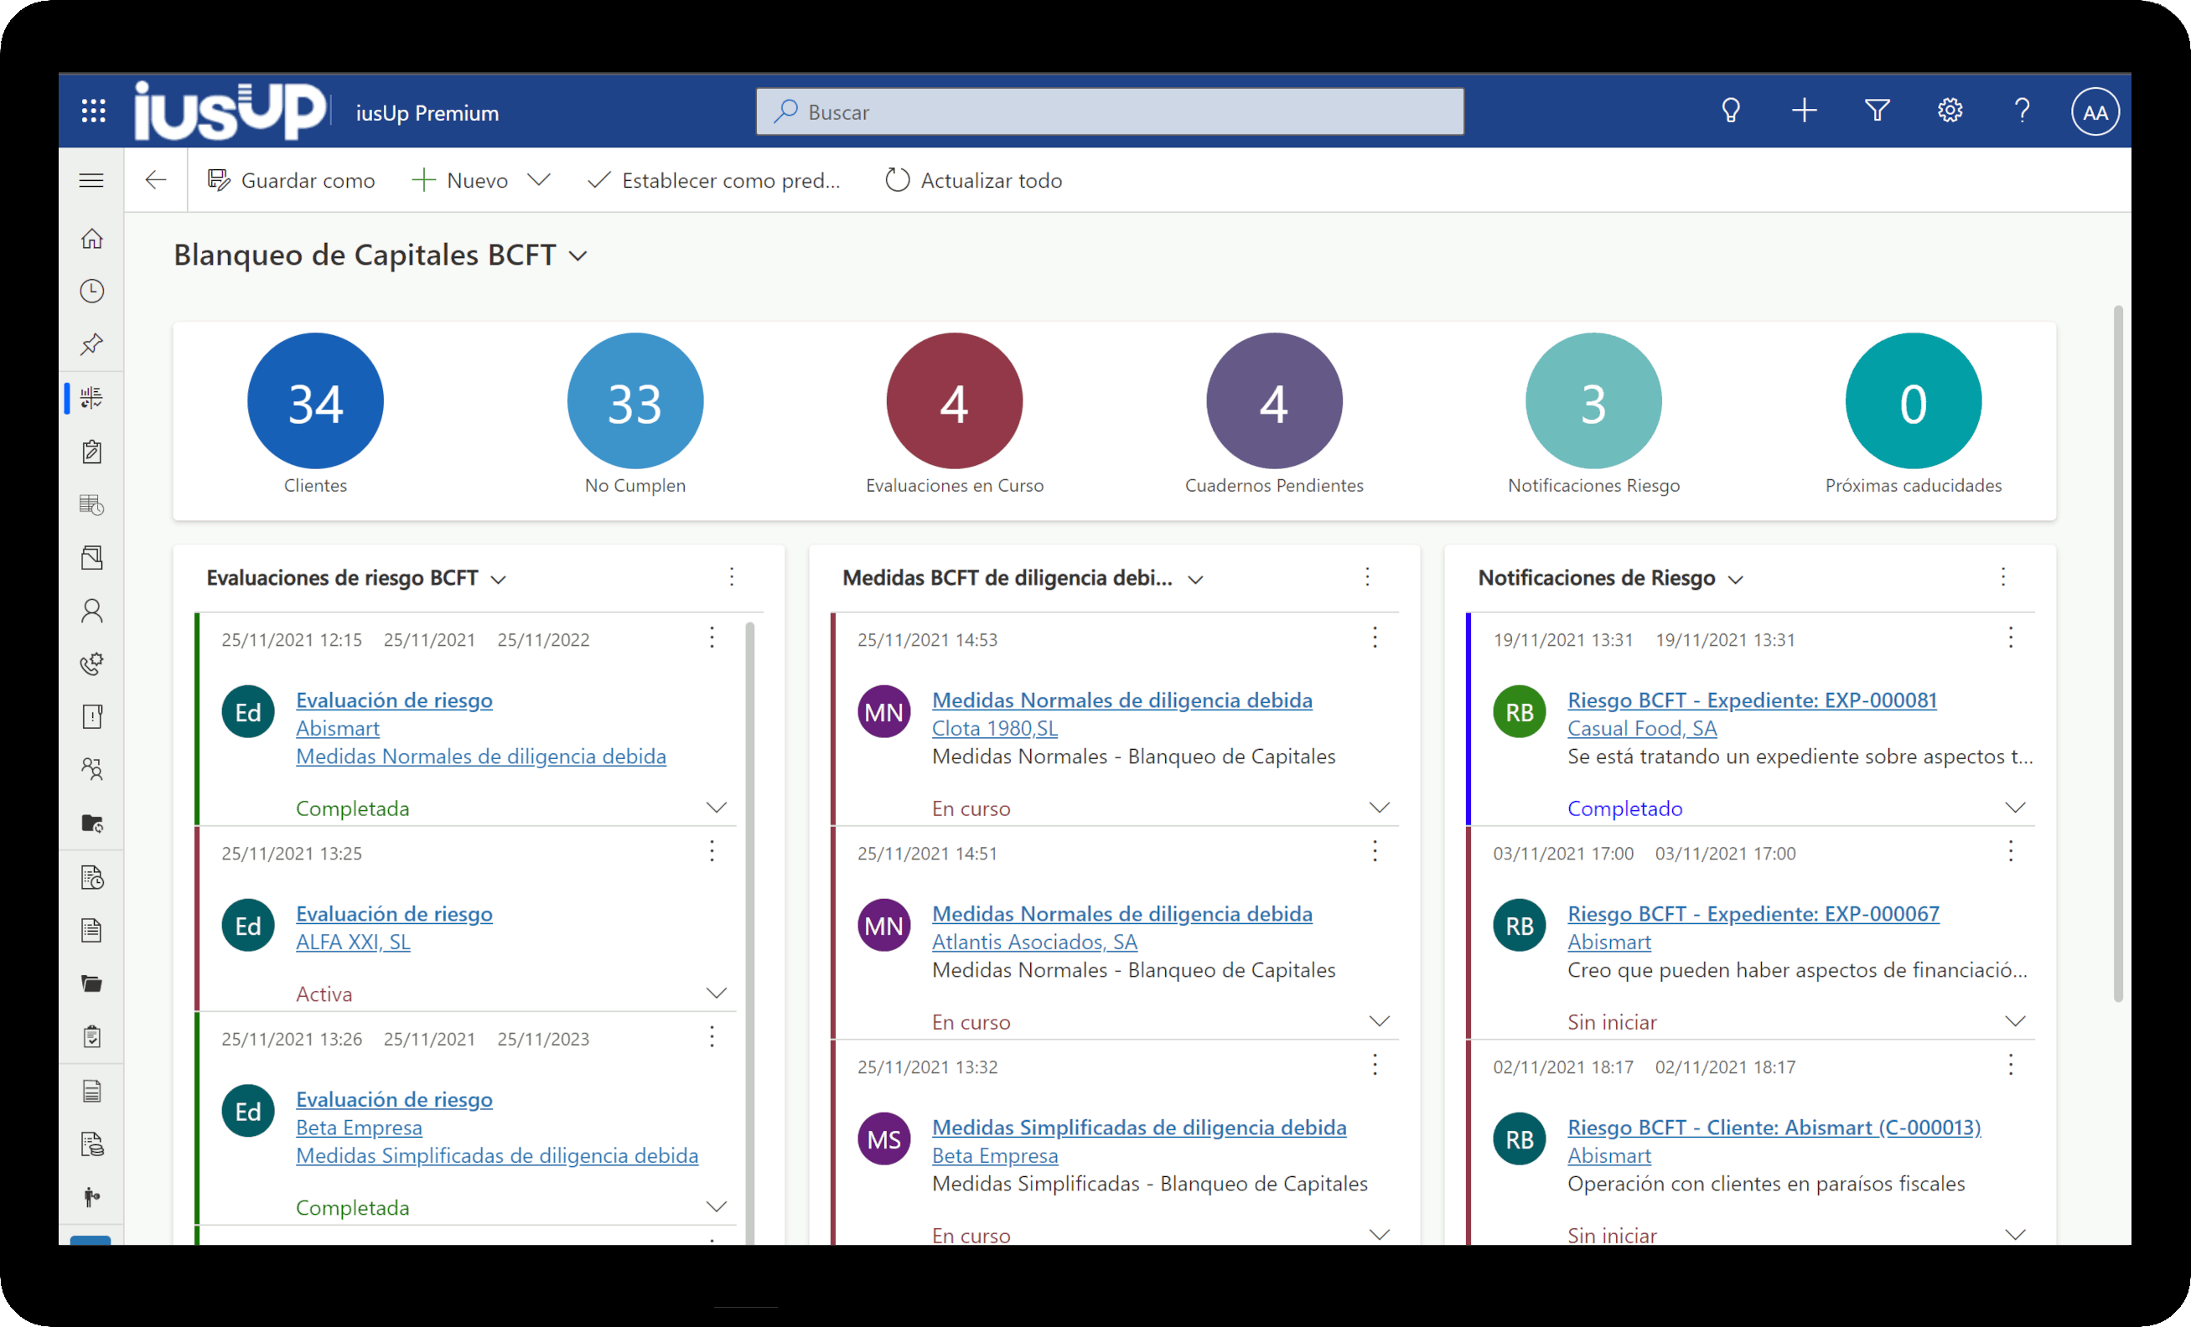
Task: Expand the Abismart Completada evaluation card
Action: [x=716, y=808]
